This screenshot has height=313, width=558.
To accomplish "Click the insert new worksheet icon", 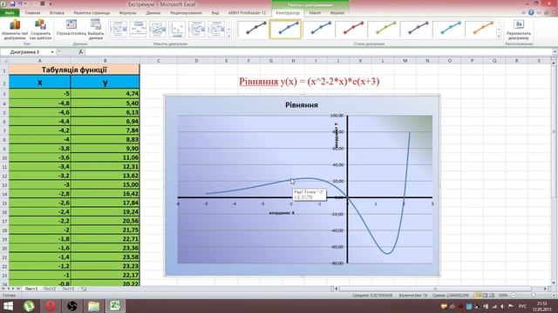I will click(x=84, y=289).
